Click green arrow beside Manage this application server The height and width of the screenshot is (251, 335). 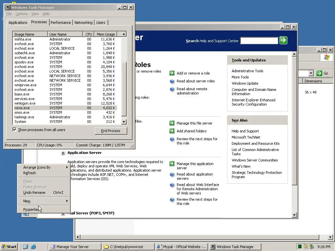point(172,164)
